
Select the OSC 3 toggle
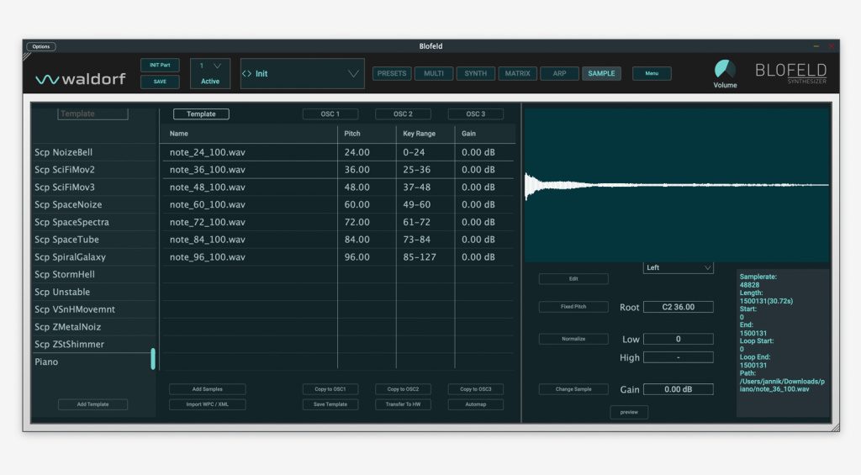[475, 114]
